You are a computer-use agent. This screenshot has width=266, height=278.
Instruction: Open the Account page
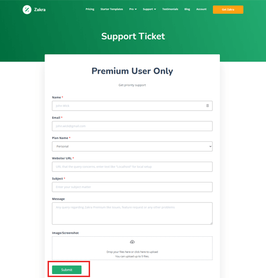click(x=201, y=9)
